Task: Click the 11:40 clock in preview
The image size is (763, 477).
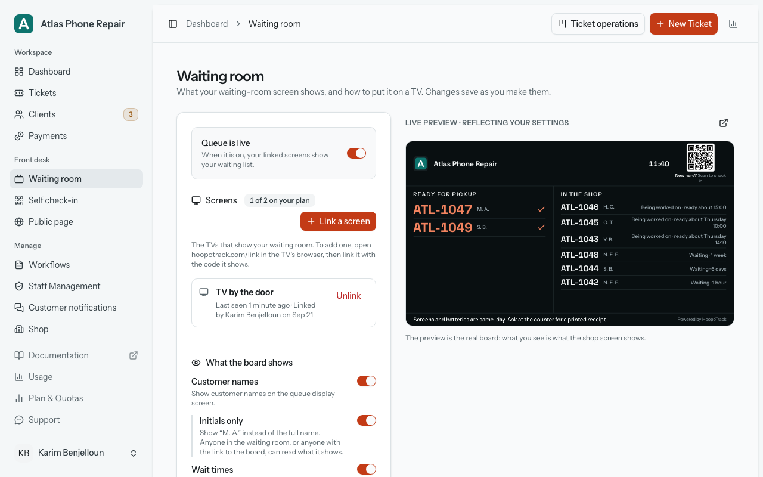Action: [x=659, y=164]
